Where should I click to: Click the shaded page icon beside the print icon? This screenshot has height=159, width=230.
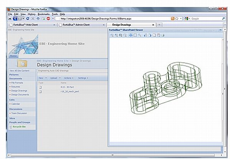tap(159, 35)
